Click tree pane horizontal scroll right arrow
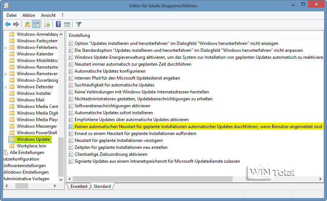This screenshot has width=327, height=201. click(55, 186)
